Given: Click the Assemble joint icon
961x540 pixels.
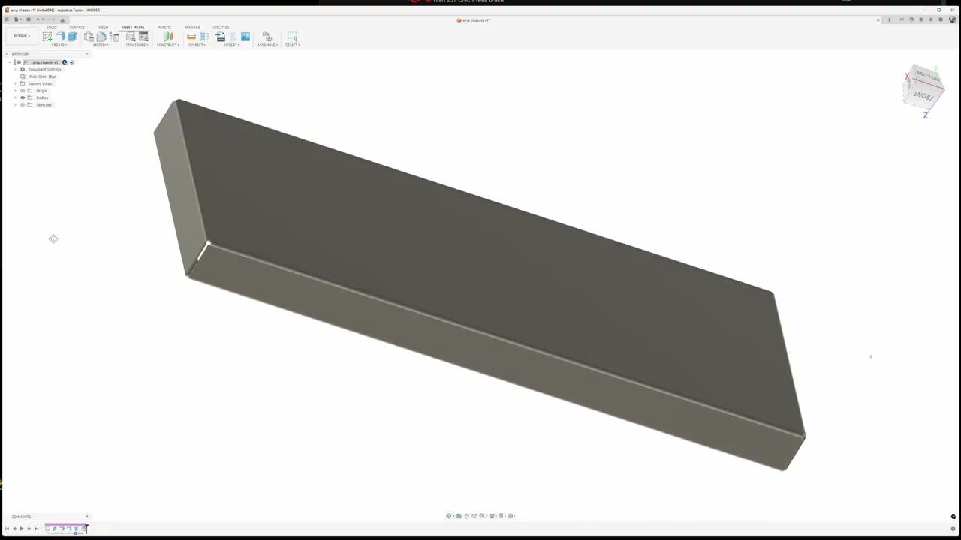Looking at the screenshot, I should 267,37.
